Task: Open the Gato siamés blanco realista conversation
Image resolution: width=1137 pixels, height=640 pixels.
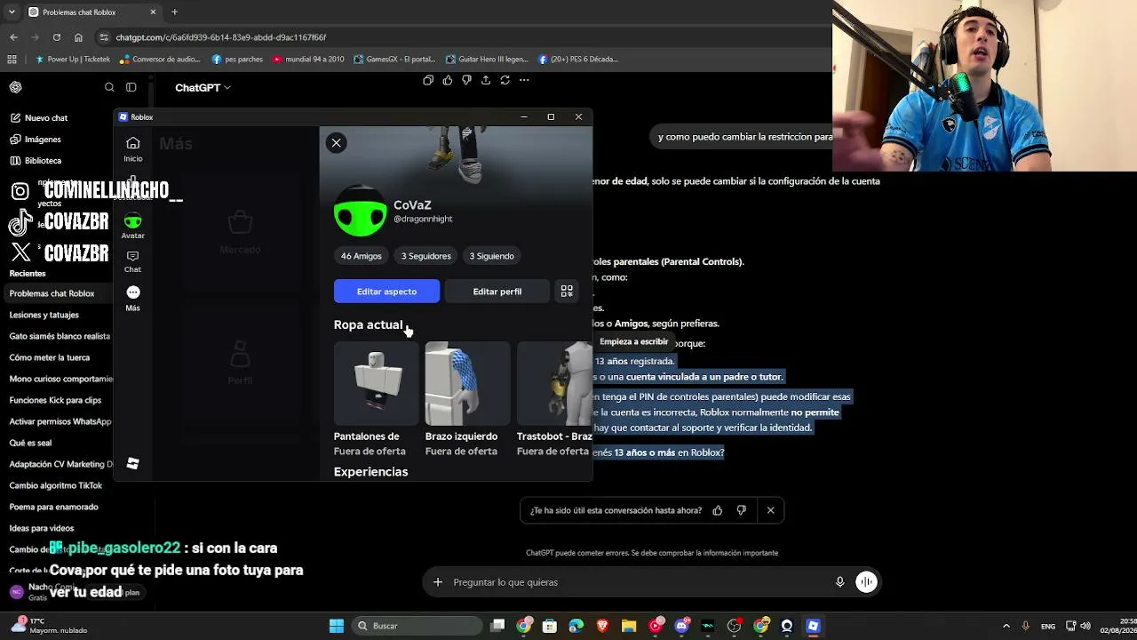Action: click(59, 336)
